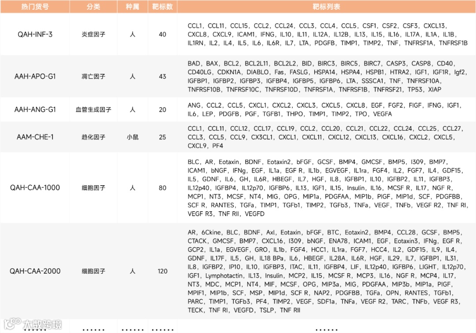Click 细胞因子 in the QAH-CAA-2000 row

93,271
